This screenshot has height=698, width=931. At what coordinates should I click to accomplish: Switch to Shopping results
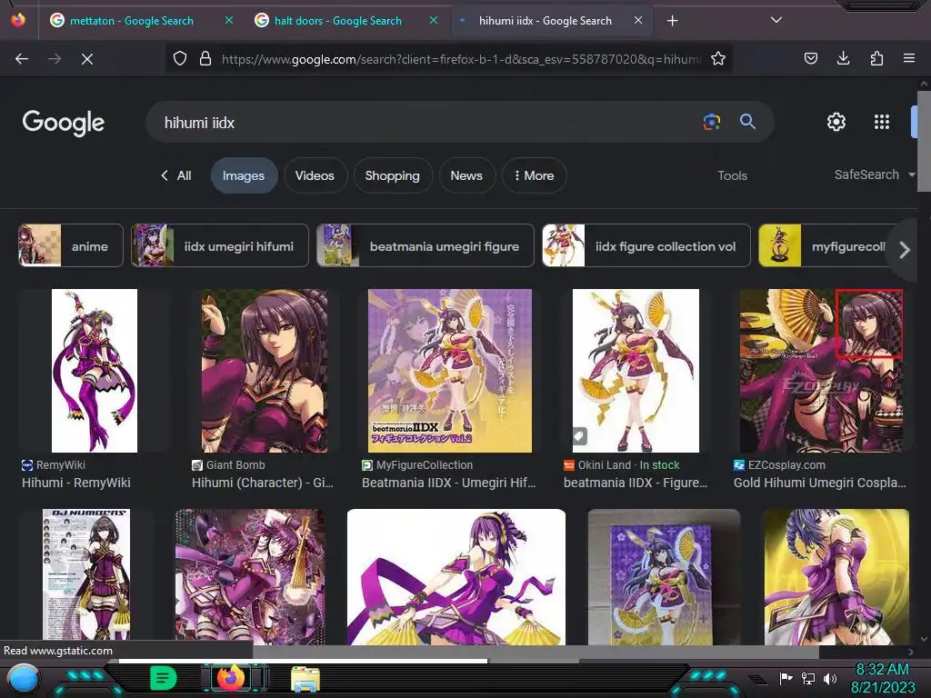392,175
